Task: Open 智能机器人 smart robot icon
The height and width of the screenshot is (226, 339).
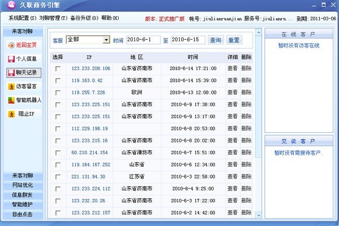Action: click(x=11, y=101)
